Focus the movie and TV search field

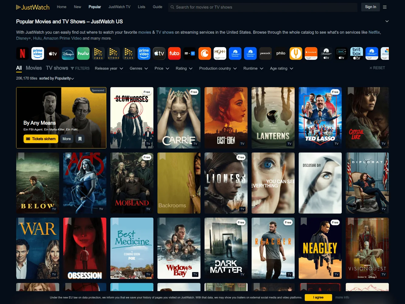coord(263,7)
